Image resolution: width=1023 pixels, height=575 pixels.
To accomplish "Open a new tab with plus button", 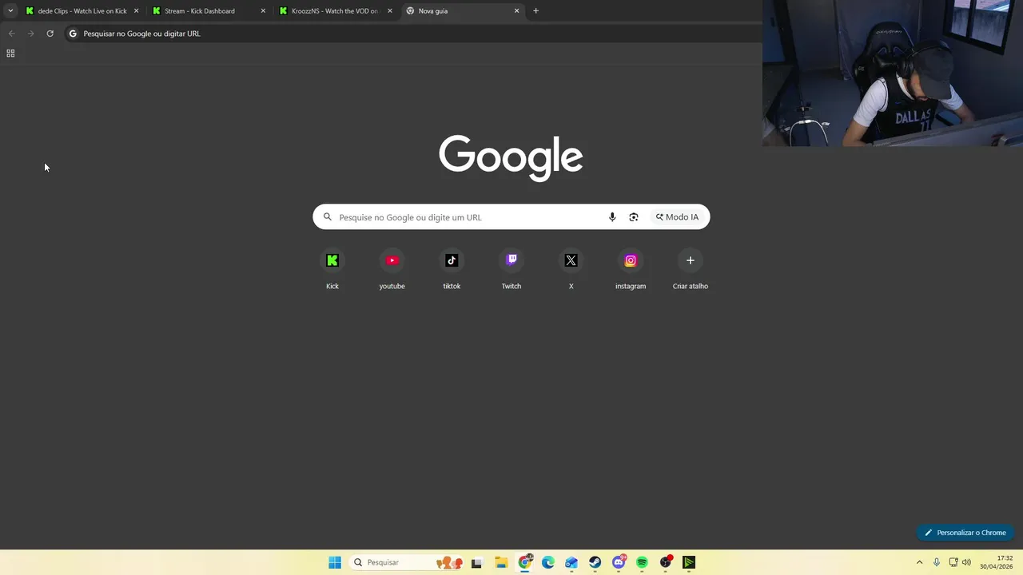I will pyautogui.click(x=535, y=11).
